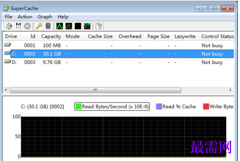Select the 100 MB capacity cell
Viewport: 240px width, 161px height.
52,46
